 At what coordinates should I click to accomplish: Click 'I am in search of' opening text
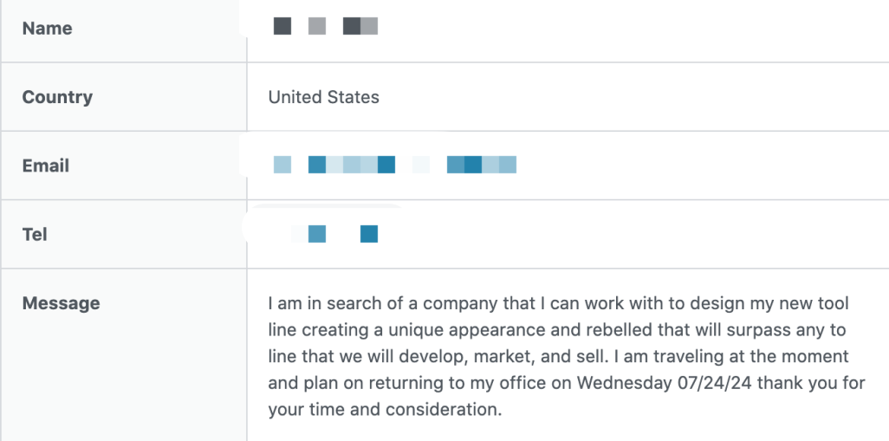(337, 303)
